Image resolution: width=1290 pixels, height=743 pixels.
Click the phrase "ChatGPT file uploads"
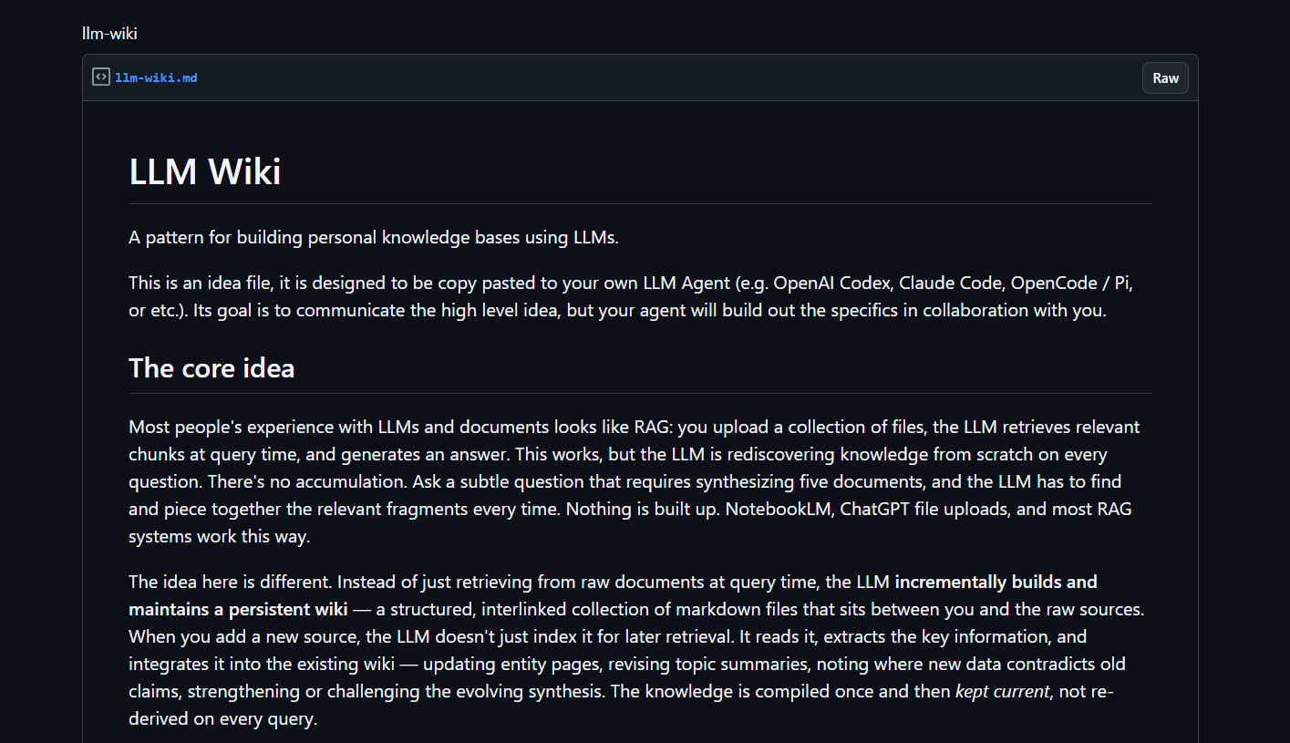(924, 509)
